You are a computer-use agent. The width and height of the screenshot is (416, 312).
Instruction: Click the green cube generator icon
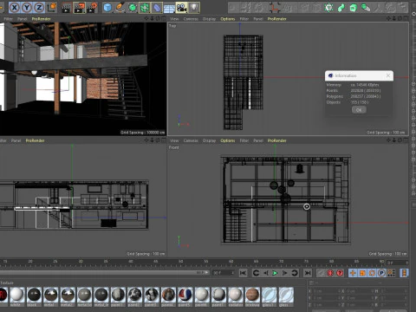354,8
